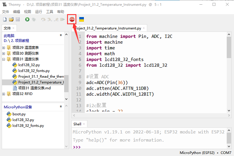Image resolution: width=234 pixels, height=156 pixels.
Task: Select boot.py on the MicroPython device
Action: point(19,114)
